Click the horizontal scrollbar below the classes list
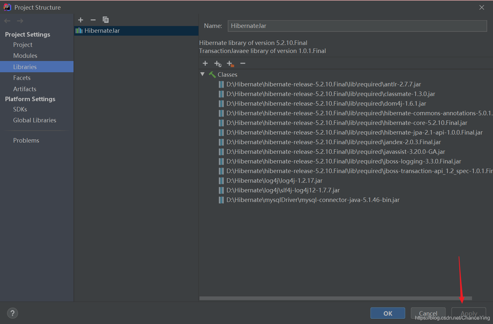This screenshot has width=493, height=324. [x=335, y=298]
